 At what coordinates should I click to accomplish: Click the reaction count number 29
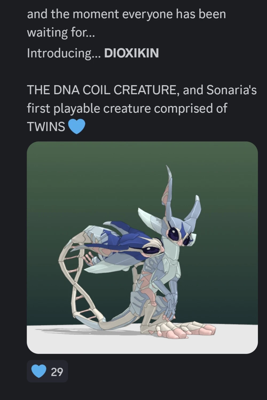(57, 372)
